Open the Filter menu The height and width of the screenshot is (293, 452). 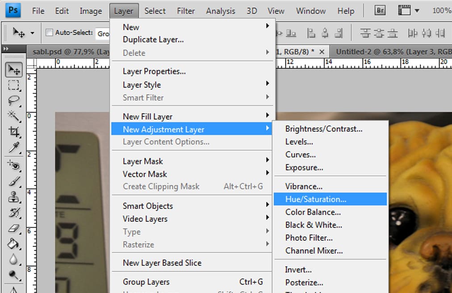185,11
